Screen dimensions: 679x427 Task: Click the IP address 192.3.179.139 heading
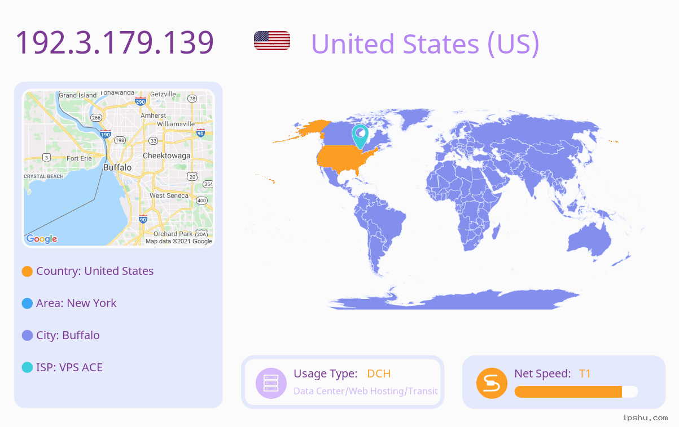point(115,42)
